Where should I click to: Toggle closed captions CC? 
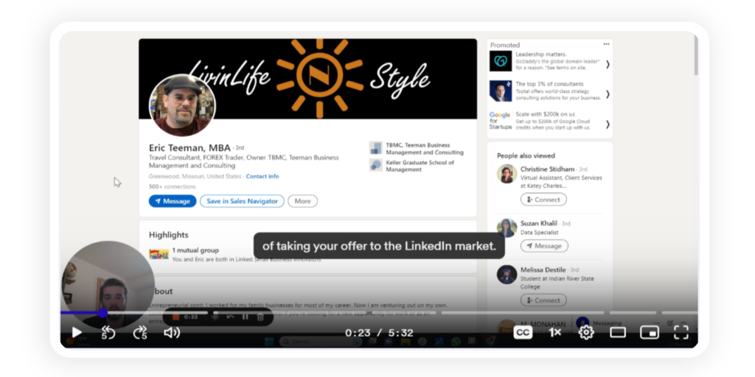pos(523,332)
